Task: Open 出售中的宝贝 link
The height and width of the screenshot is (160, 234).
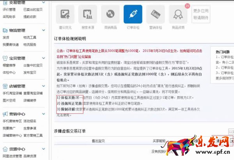Action: click(33, 65)
